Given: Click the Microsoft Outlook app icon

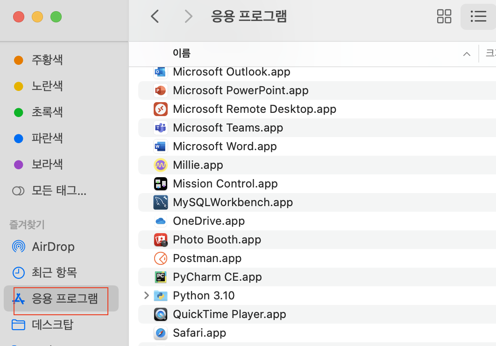Looking at the screenshot, I should click(160, 72).
